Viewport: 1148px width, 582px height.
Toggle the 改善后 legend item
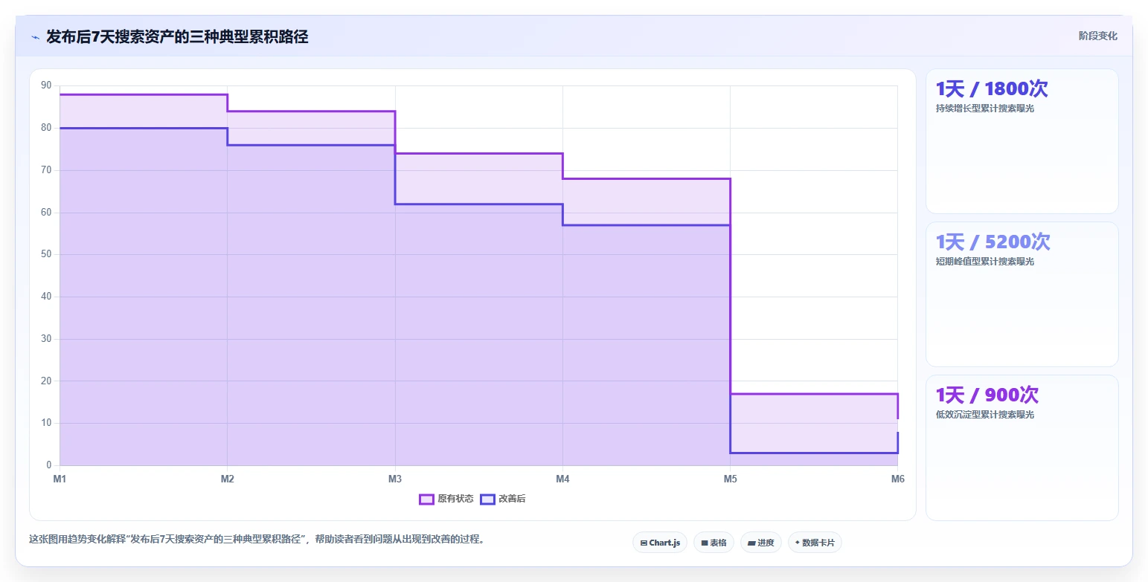click(503, 499)
